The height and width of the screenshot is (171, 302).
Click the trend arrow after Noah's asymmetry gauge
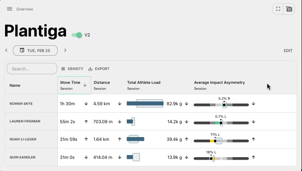click(x=253, y=139)
